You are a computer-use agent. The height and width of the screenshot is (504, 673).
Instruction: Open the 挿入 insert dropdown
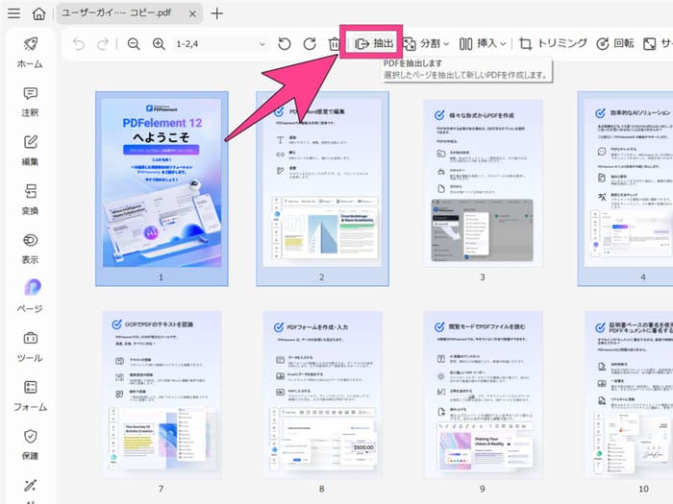point(483,44)
